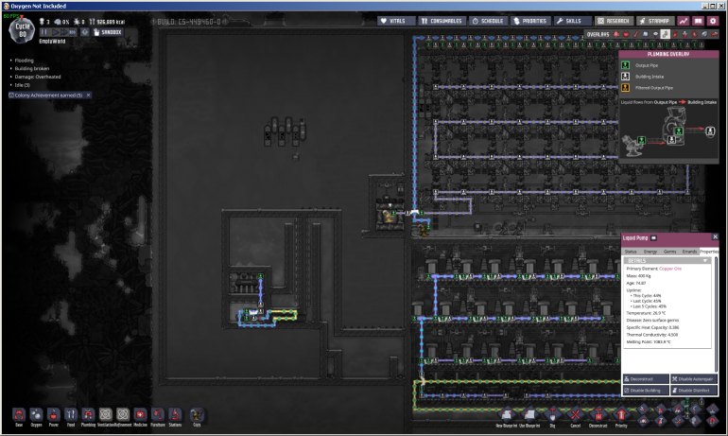Click the Liquid Pump panel scrollbar
This screenshot has width=728, height=436.
716,313
